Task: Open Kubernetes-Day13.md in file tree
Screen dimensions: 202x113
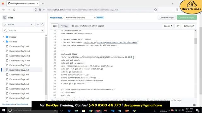Action: tap(20, 56)
